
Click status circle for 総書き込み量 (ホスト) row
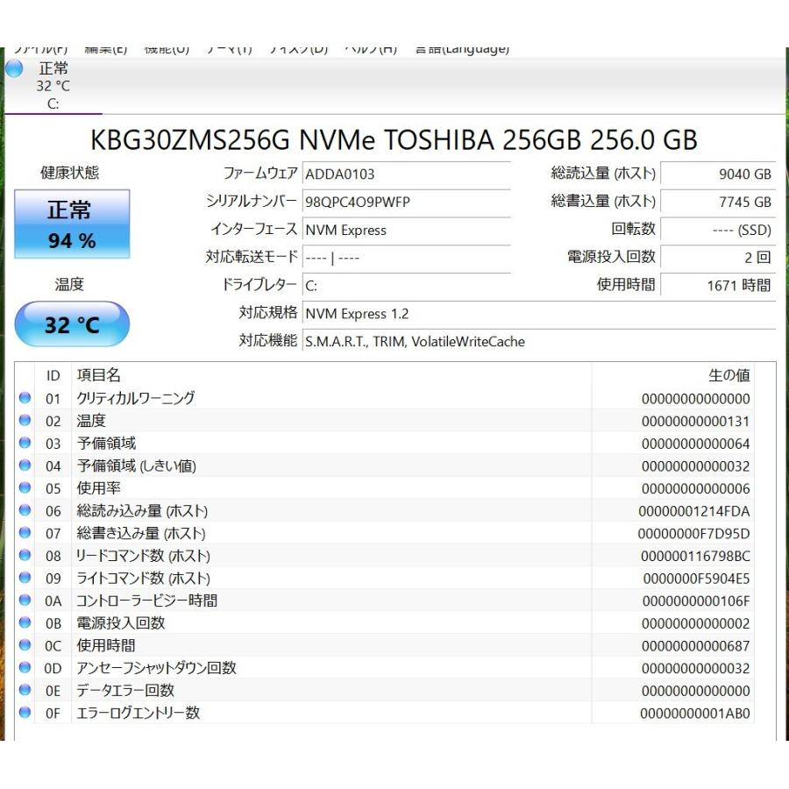[x=25, y=533]
